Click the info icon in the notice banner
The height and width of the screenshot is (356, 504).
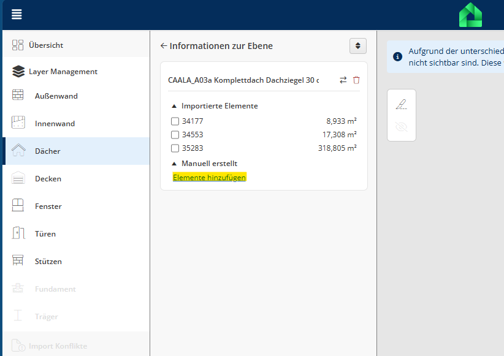click(x=397, y=57)
